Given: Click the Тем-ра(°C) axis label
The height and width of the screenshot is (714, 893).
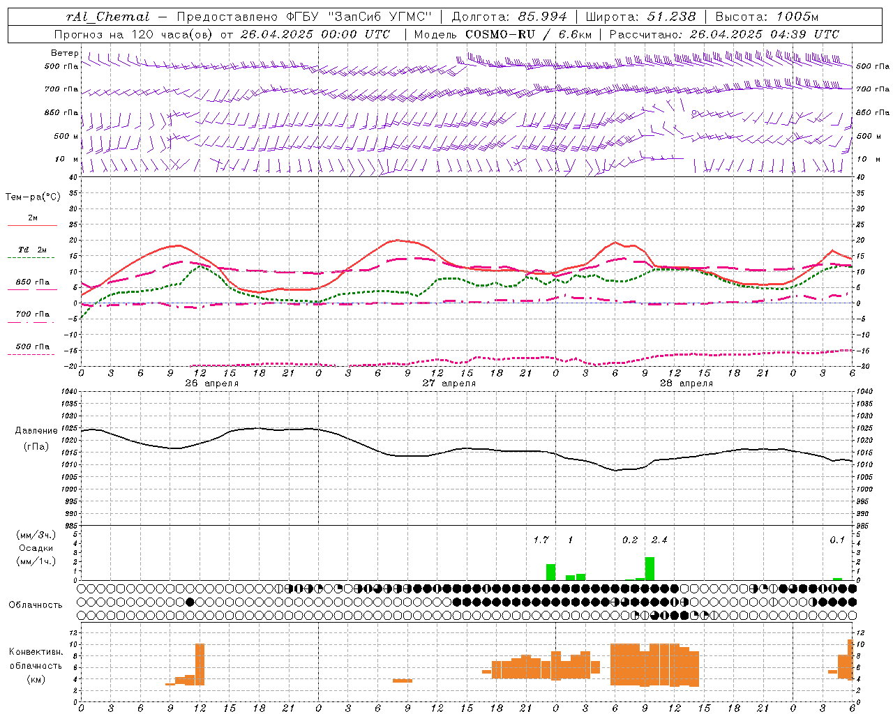Looking at the screenshot, I should [33, 197].
